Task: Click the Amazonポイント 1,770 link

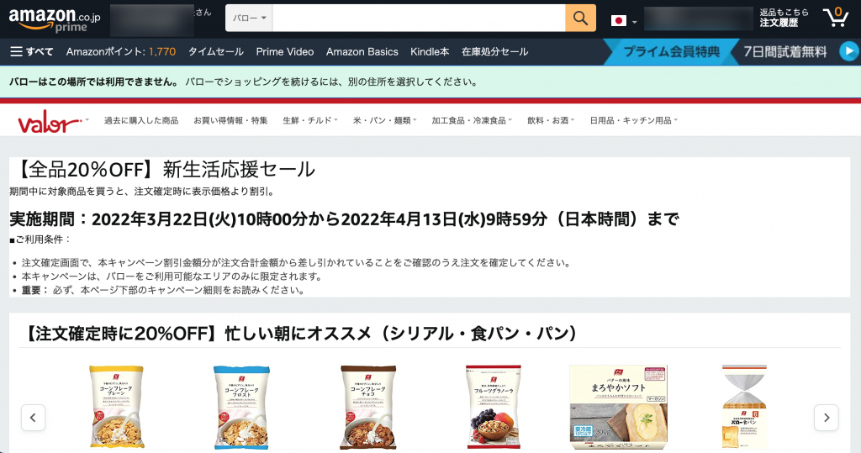Action: [x=121, y=51]
